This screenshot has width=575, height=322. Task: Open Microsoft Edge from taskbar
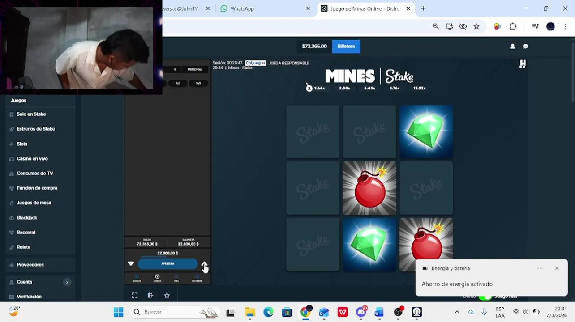pos(268,312)
